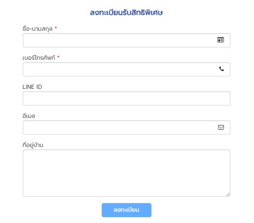The width and height of the screenshot is (254, 223).
Task: Click the word นามสกุล in name label
Action: 42,29
